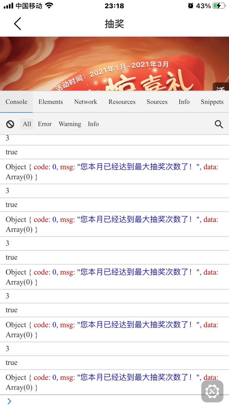Open the Elements tab
The image size is (229, 408).
tap(51, 102)
